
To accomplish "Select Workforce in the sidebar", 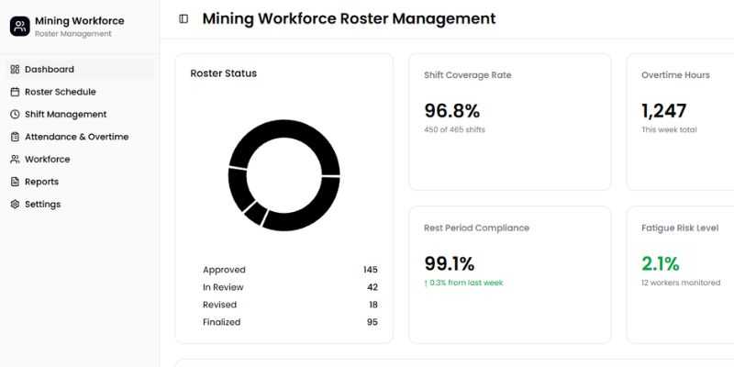I will click(80, 159).
